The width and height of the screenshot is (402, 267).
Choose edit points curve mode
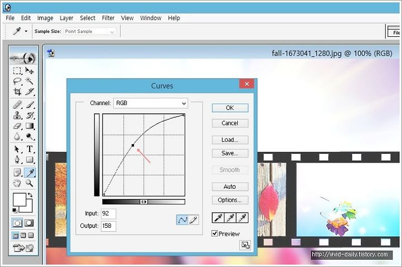(x=182, y=220)
